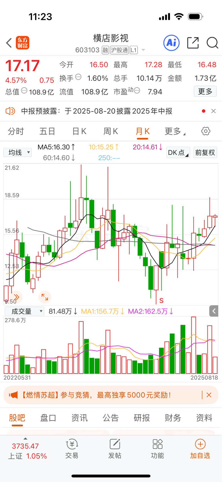
Task: Tap the 横店影视 stock title
Action: tap(111, 38)
